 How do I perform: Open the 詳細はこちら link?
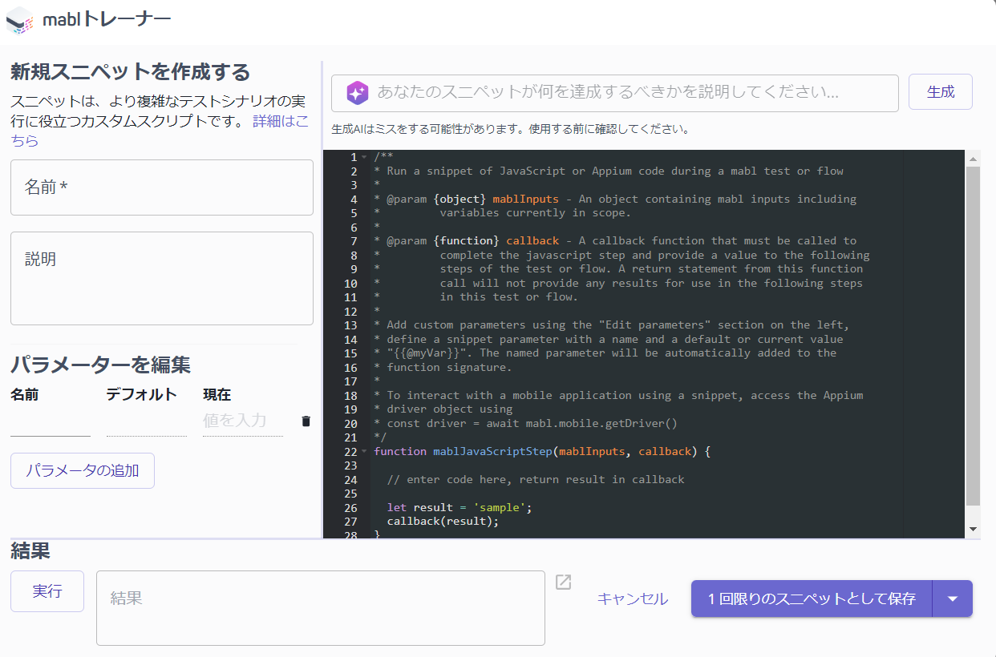pyautogui.click(x=280, y=121)
